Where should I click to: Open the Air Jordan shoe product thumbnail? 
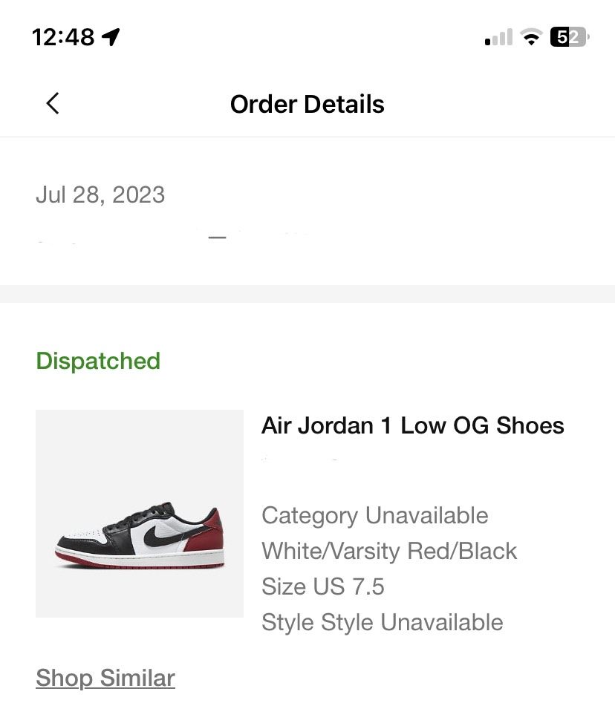(x=140, y=513)
